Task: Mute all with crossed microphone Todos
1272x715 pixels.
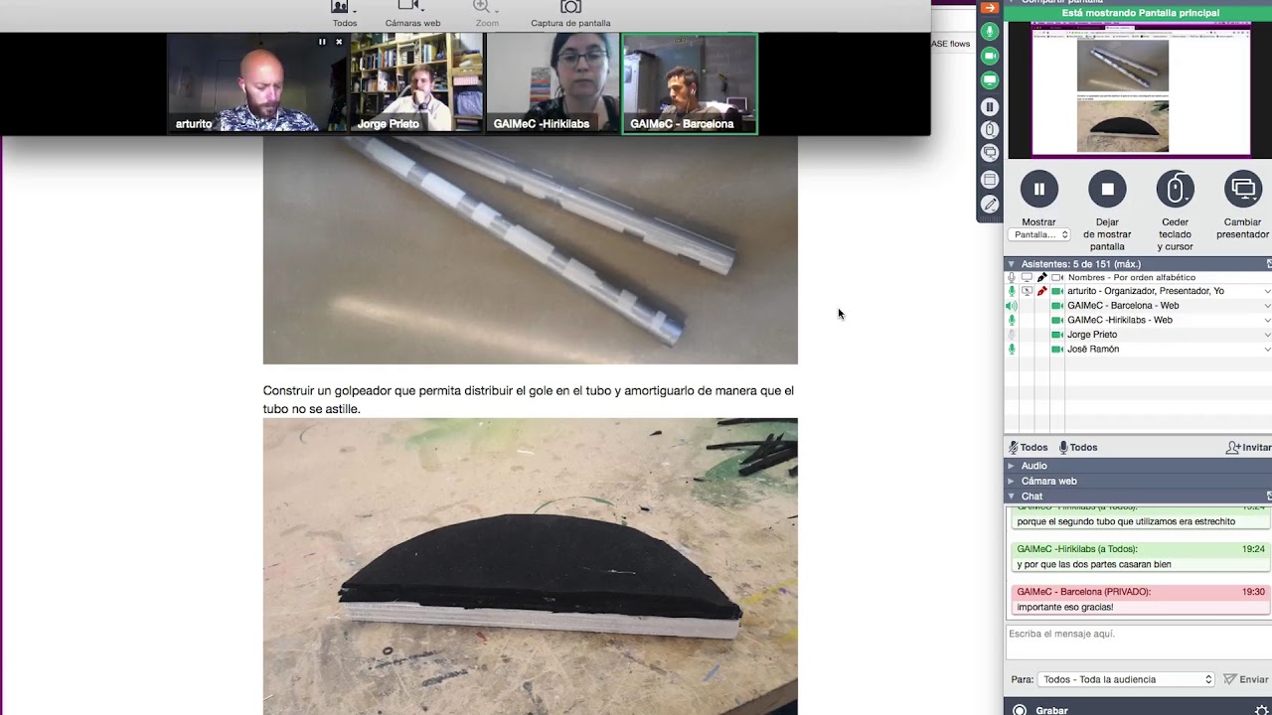Action: pos(1028,448)
